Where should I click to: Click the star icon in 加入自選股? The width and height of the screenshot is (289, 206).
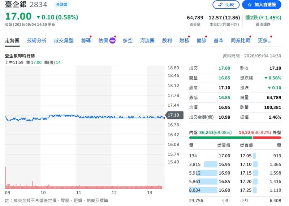point(250,5)
